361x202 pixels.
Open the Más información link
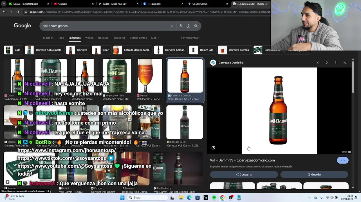(283, 167)
